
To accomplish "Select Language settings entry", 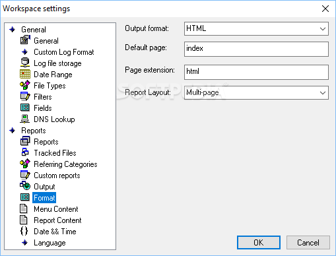I will (x=50, y=243).
